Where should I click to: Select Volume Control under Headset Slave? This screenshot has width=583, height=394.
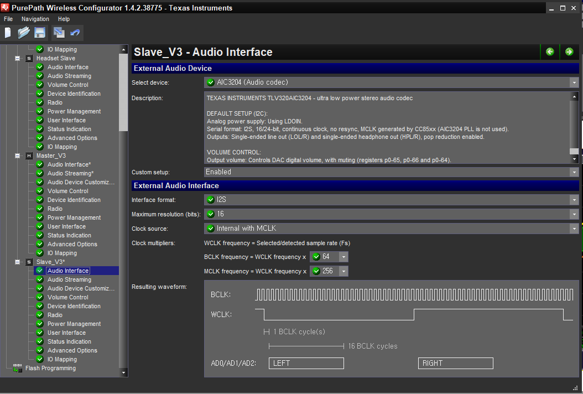click(67, 85)
